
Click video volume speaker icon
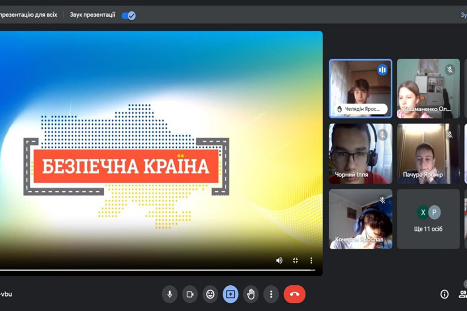279,260
